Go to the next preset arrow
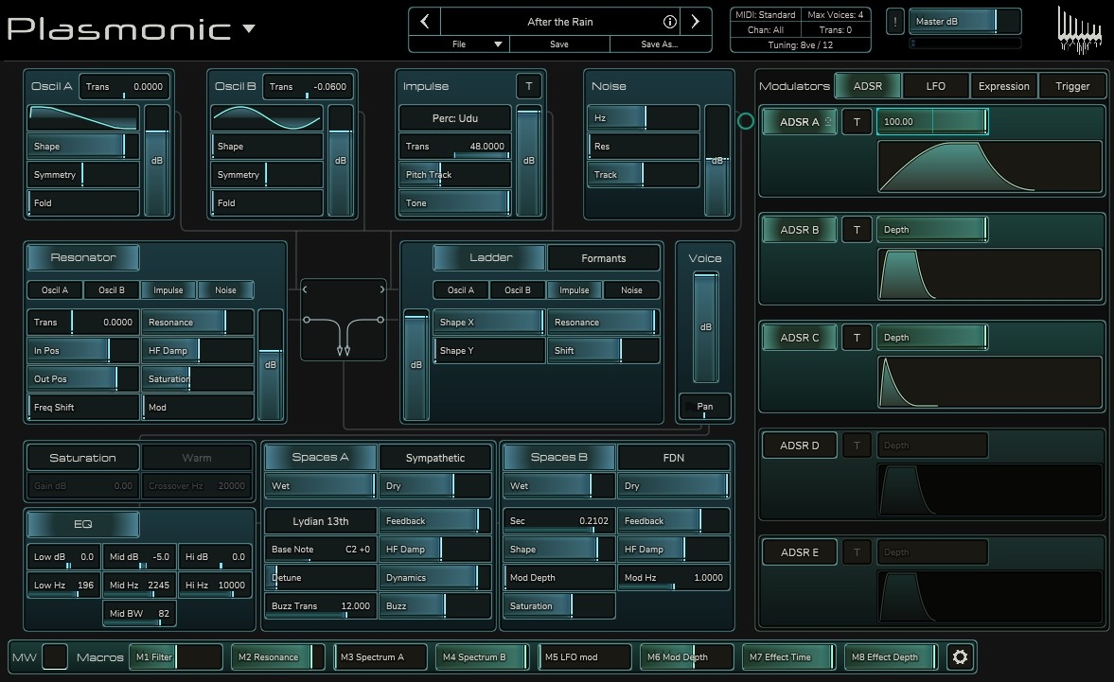 pyautogui.click(x=696, y=22)
